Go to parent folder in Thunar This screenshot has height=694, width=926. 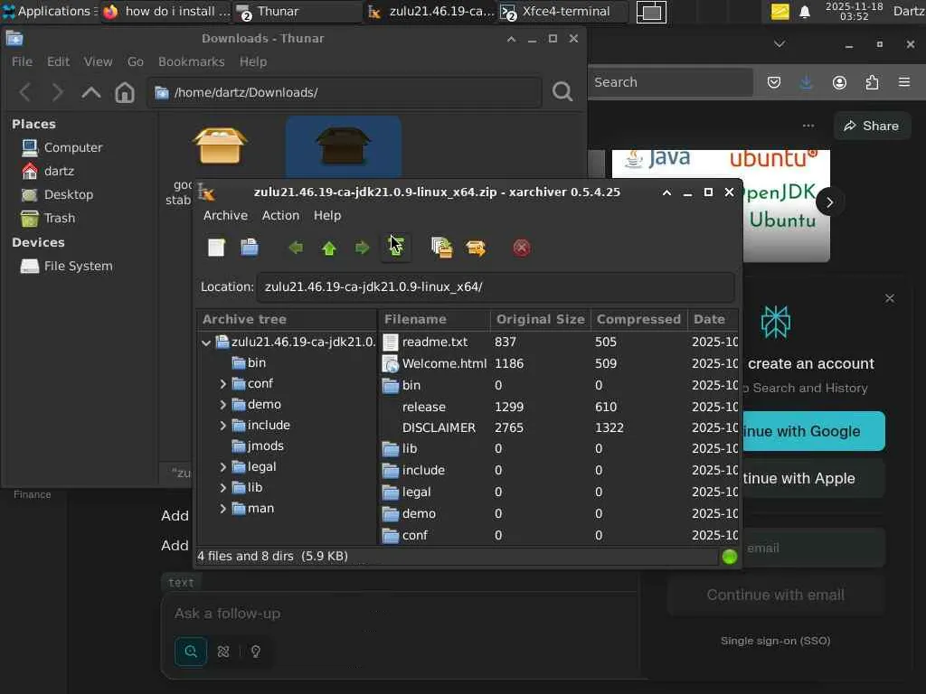(x=91, y=92)
